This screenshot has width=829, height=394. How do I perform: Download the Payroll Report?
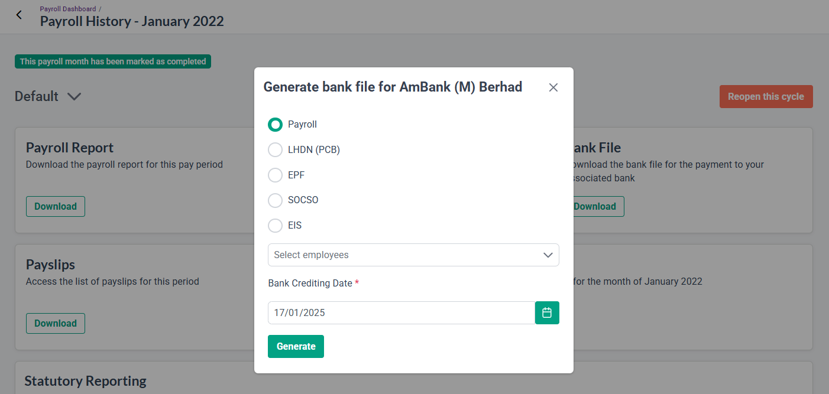point(56,206)
